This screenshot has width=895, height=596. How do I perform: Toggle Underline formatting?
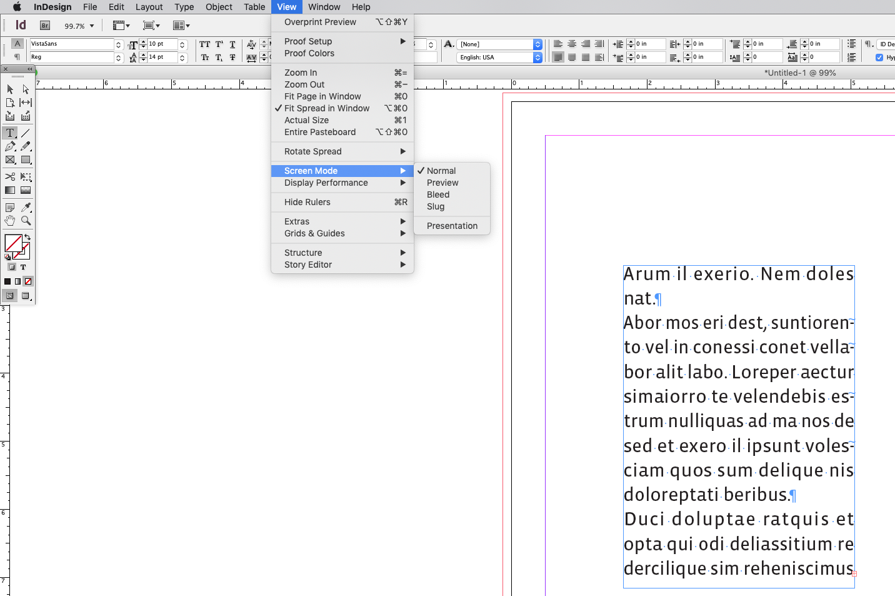tap(232, 44)
